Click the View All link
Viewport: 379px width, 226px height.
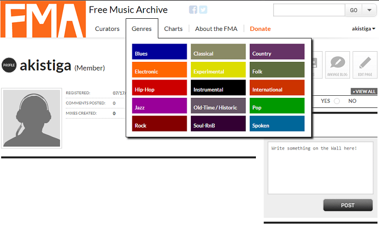click(x=364, y=91)
